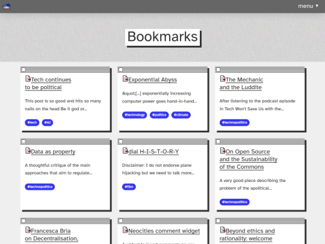Screen dimensions: 325x244
Task: Click window box on Beyond ethics card titlebar
Action: tap(218, 221)
